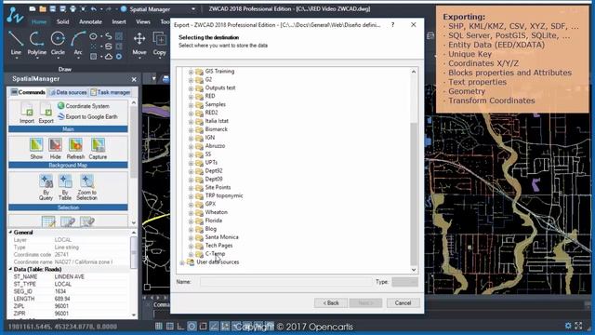Expand the GIS Training folder

click(x=191, y=72)
